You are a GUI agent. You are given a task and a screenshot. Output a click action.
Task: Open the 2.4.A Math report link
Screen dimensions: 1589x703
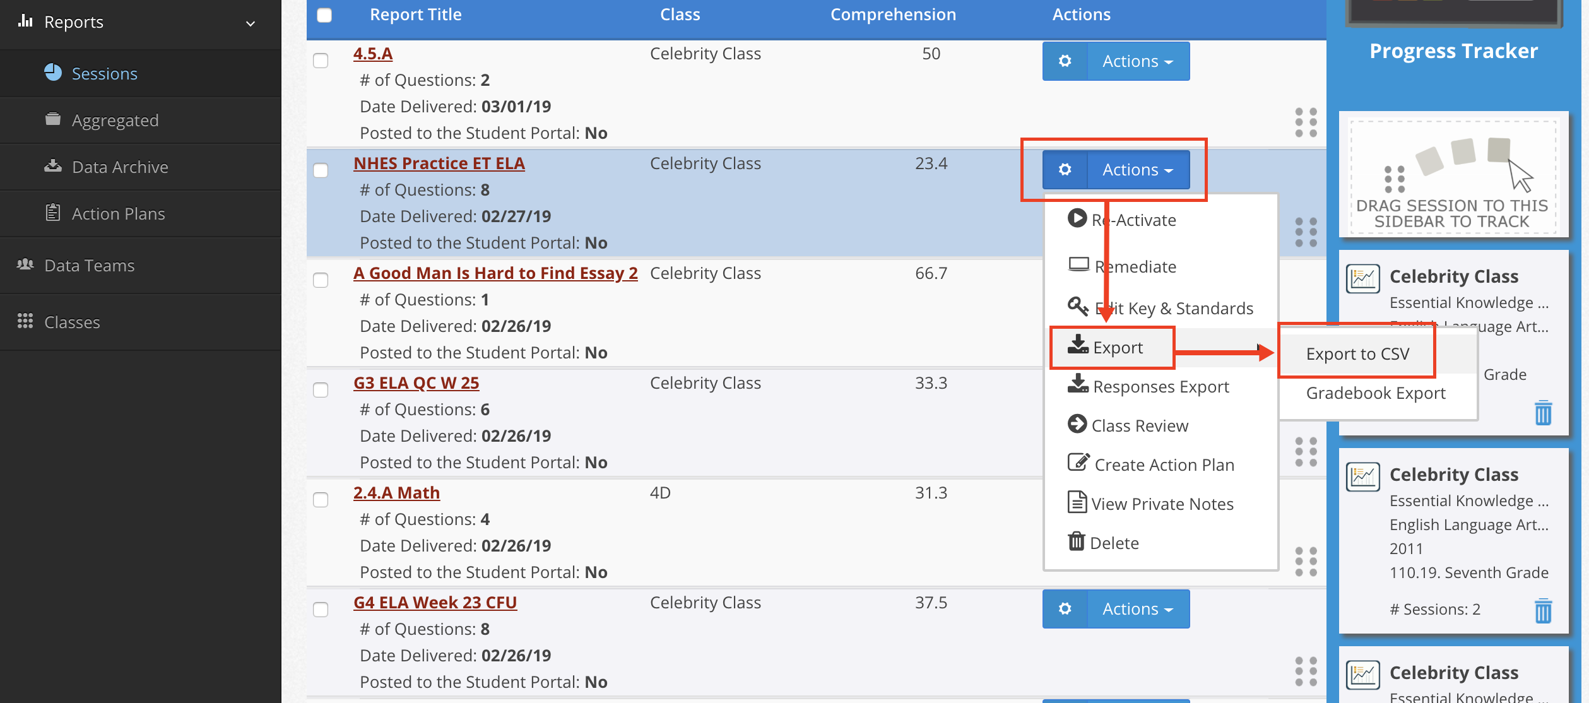(x=396, y=493)
